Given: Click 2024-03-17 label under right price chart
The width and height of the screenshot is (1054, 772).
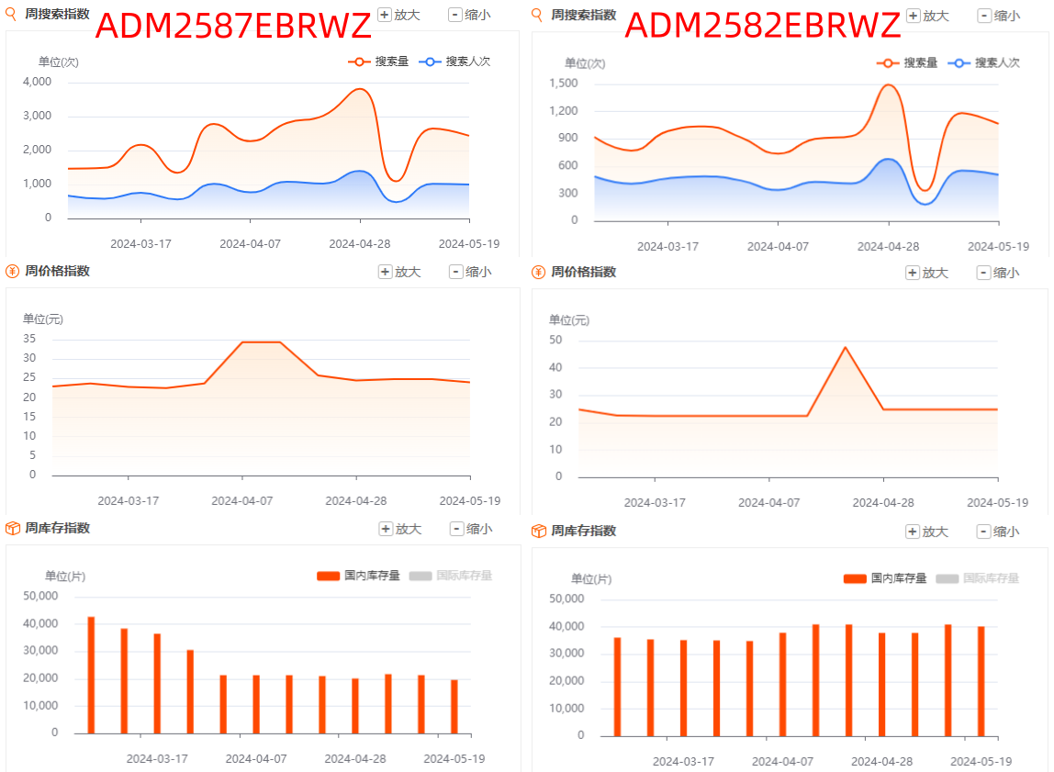Looking at the screenshot, I should coord(655,502).
